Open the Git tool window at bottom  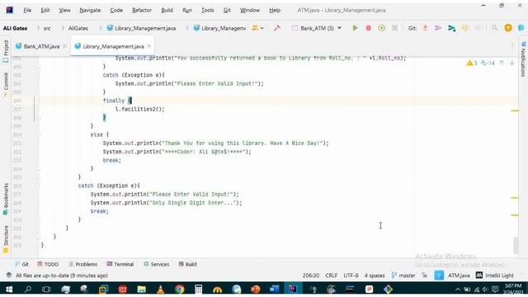(21, 264)
